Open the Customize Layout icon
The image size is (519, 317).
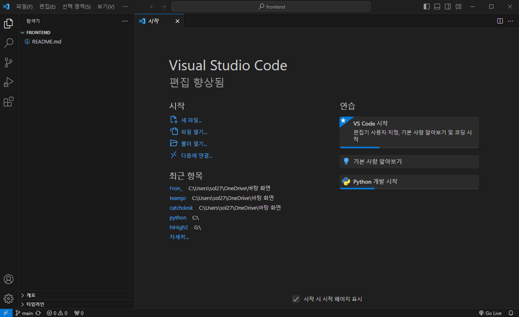tap(459, 7)
